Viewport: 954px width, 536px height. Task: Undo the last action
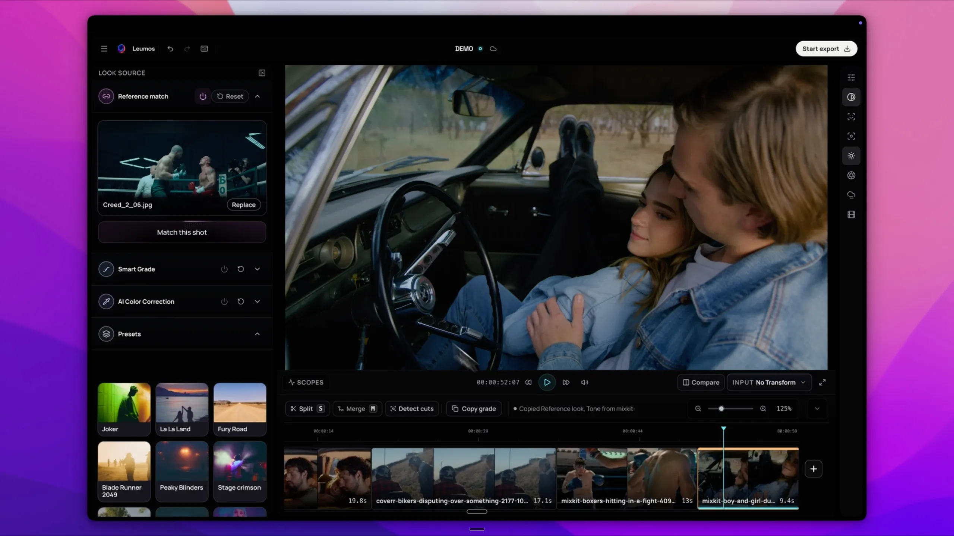(170, 49)
